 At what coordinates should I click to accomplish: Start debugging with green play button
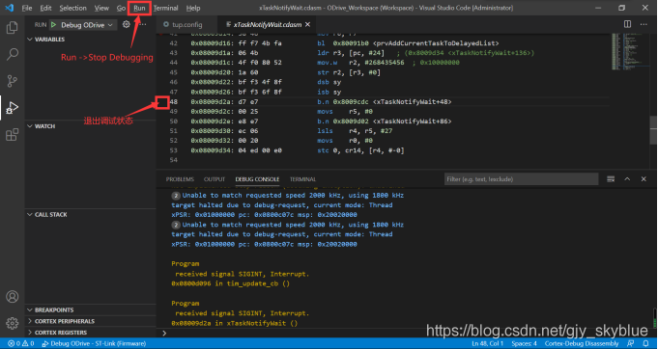tap(54, 25)
